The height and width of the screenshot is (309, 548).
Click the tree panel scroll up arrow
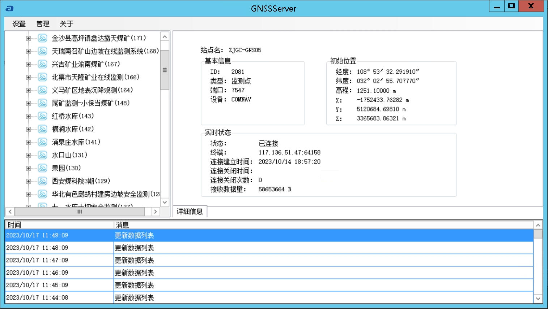pos(165,37)
